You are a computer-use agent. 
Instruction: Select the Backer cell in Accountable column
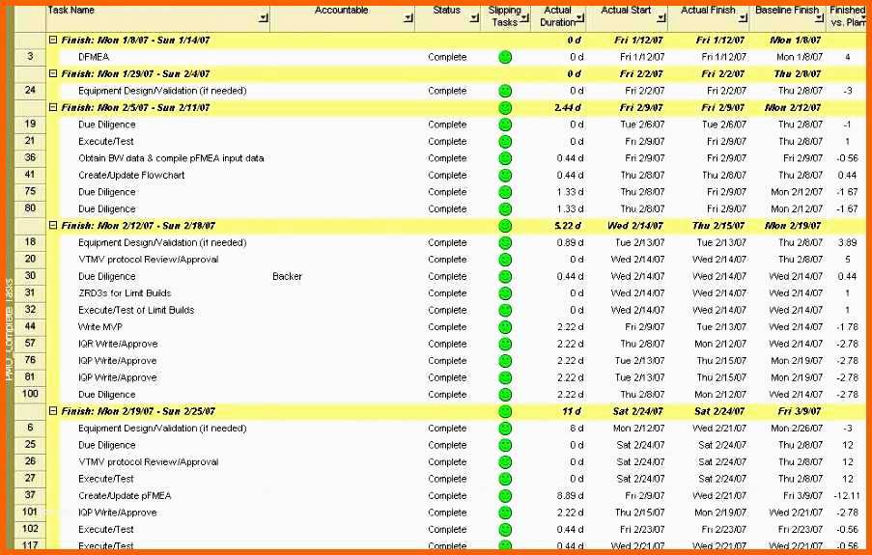point(287,276)
